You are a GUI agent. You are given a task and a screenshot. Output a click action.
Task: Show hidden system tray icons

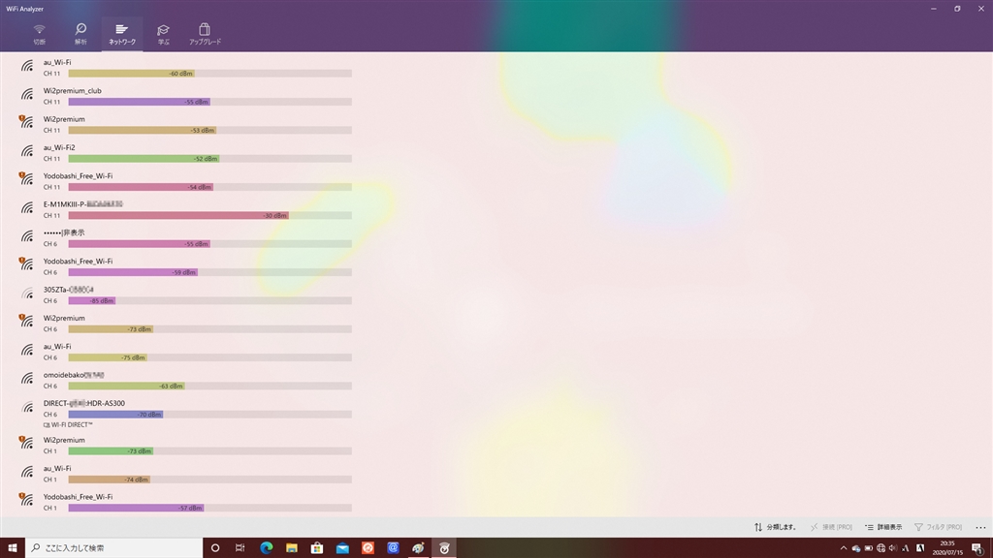point(843,548)
